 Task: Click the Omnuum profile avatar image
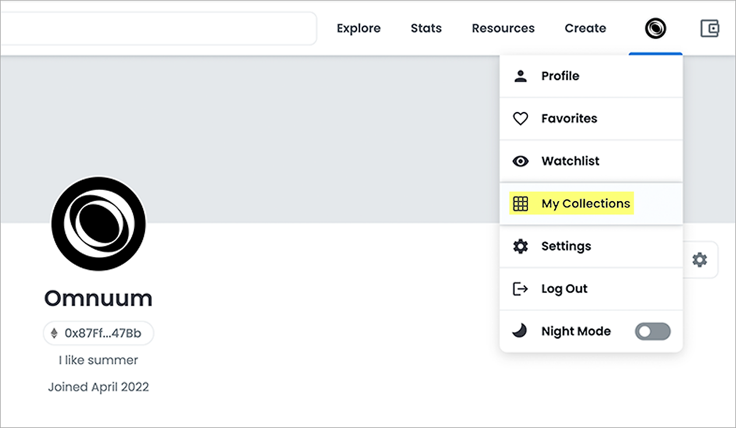98,223
